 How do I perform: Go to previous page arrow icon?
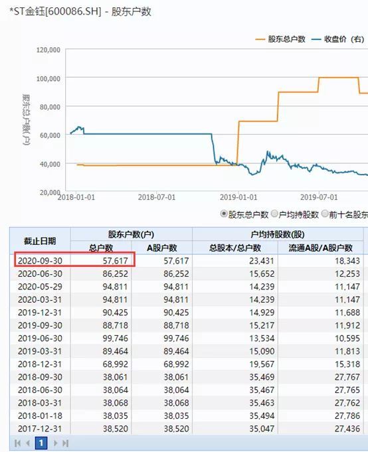click(x=28, y=443)
